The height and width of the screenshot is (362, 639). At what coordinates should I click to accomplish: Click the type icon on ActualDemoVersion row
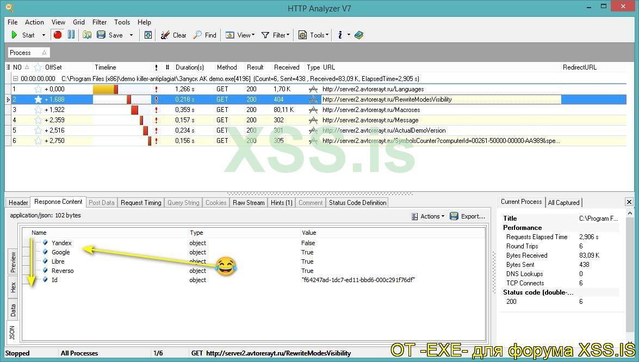pyautogui.click(x=313, y=130)
